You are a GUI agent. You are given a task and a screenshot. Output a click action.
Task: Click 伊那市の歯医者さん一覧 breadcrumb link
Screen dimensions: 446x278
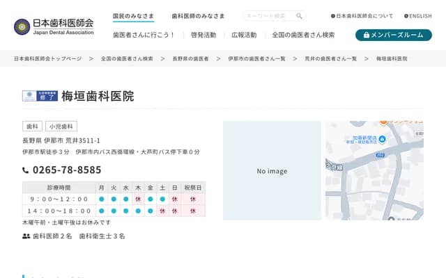tap(256, 59)
